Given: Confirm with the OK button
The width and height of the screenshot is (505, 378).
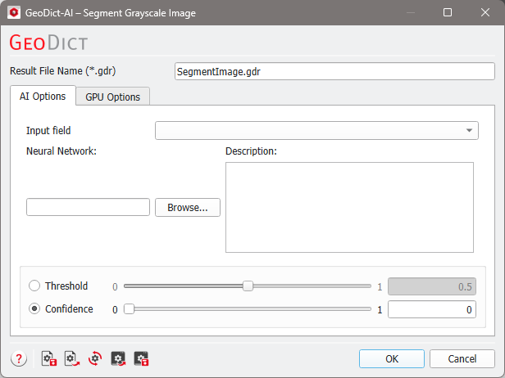Looking at the screenshot, I should [x=392, y=358].
